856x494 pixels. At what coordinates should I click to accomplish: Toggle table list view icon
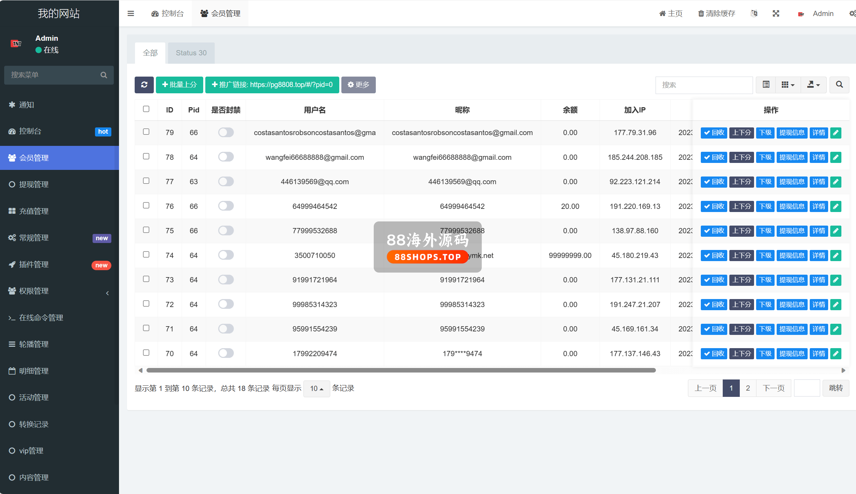coord(766,85)
